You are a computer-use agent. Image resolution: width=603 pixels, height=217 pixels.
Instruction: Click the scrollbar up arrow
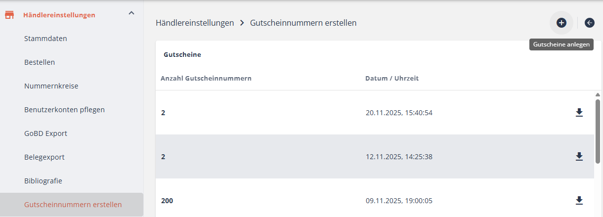pyautogui.click(x=598, y=94)
